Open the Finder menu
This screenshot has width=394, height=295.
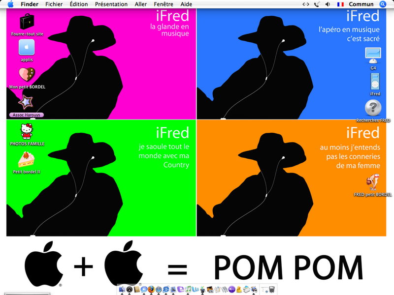[x=30, y=4]
